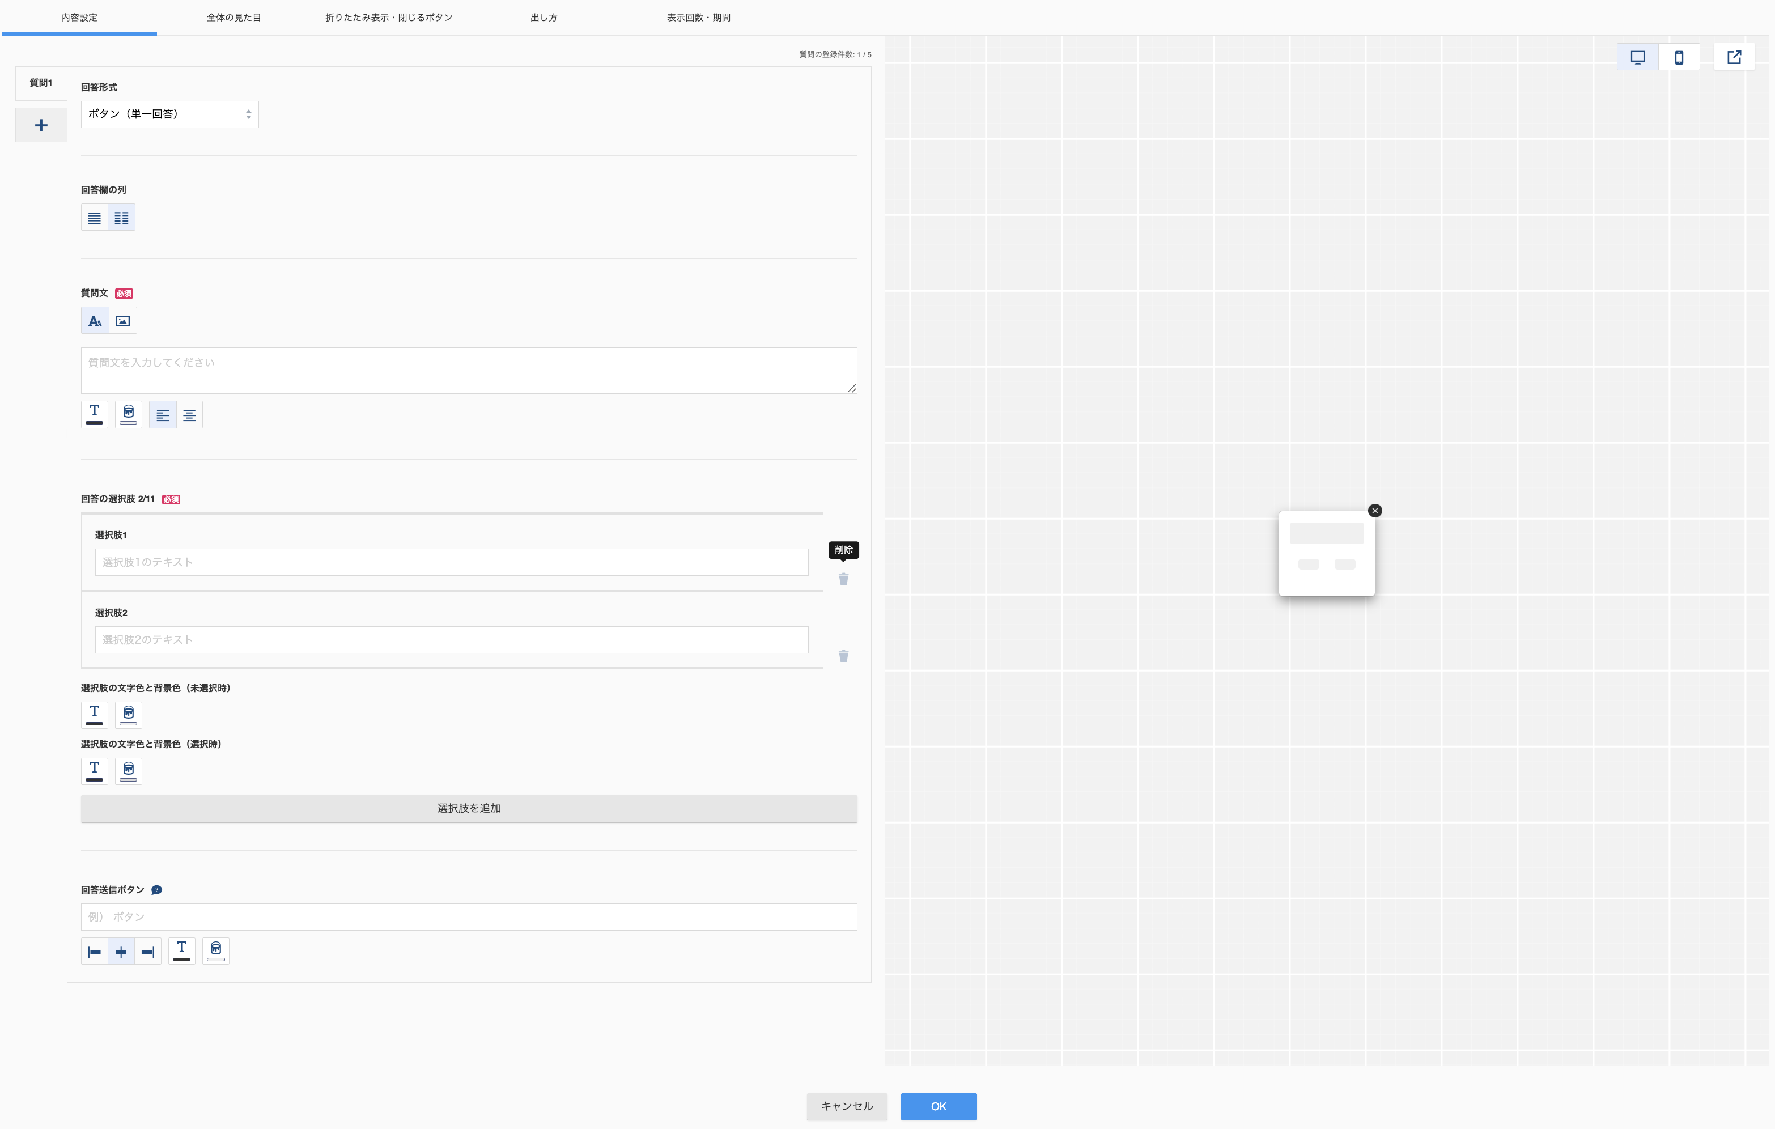Choose image mode for 質問文
1775x1129 pixels.
click(x=123, y=321)
